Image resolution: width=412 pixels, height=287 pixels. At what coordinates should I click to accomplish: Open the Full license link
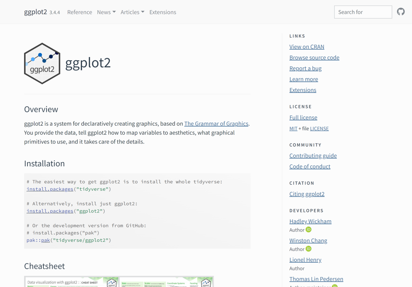[303, 117]
